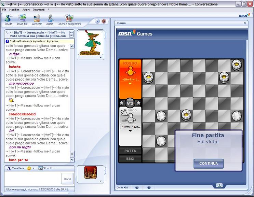Image resolution: width=254 pixels, height=197 pixels.
Task: Click the message 'non mi feghi'
Action: click(x=20, y=147)
